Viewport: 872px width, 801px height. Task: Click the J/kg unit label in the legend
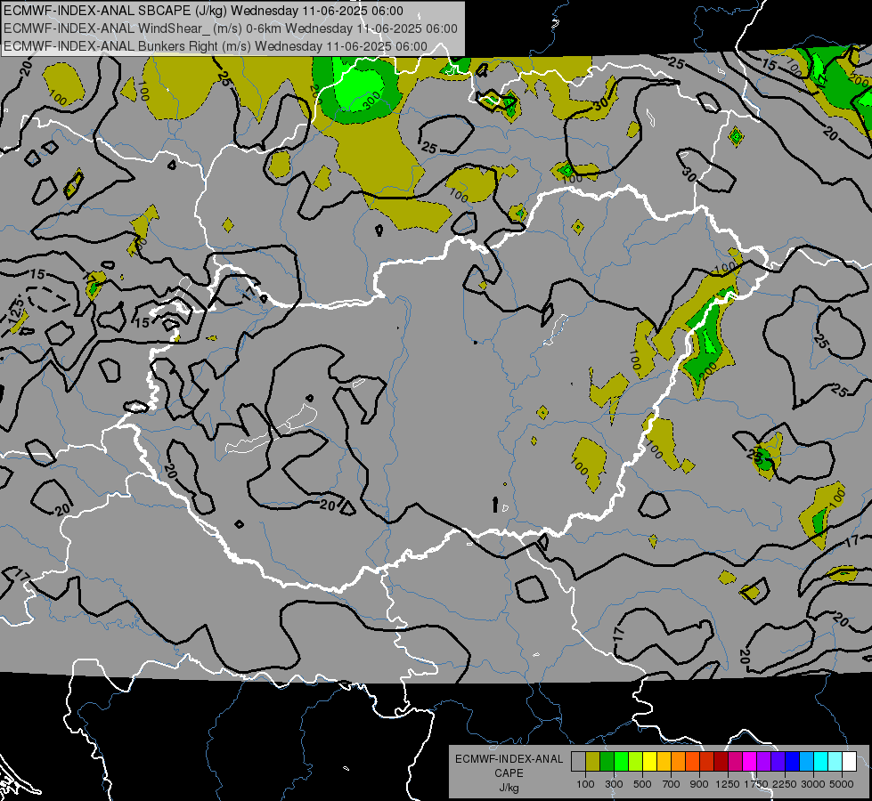pos(509,787)
